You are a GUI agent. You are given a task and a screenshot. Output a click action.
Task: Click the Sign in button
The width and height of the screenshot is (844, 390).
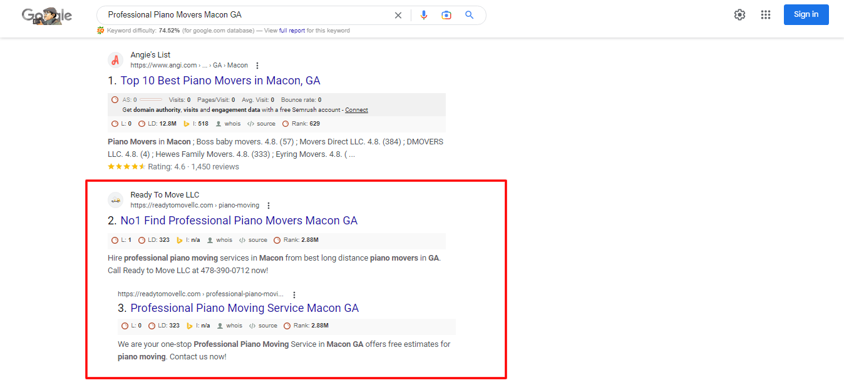point(806,14)
